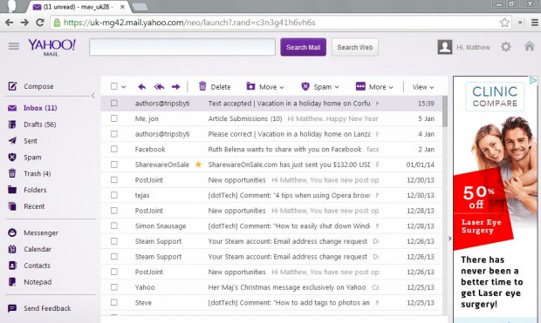Click the Reply arrow icon in toolbar
The height and width of the screenshot is (323, 541).
(141, 87)
